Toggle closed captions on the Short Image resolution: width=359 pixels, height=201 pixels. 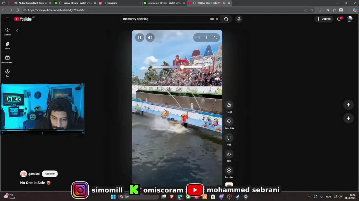tap(197, 38)
